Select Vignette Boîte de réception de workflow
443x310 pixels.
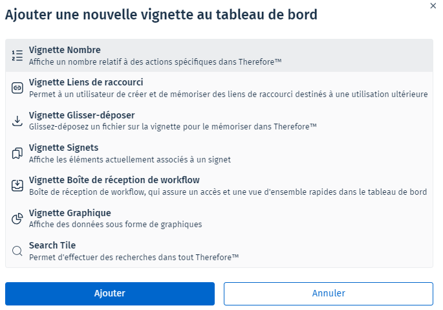(x=114, y=180)
